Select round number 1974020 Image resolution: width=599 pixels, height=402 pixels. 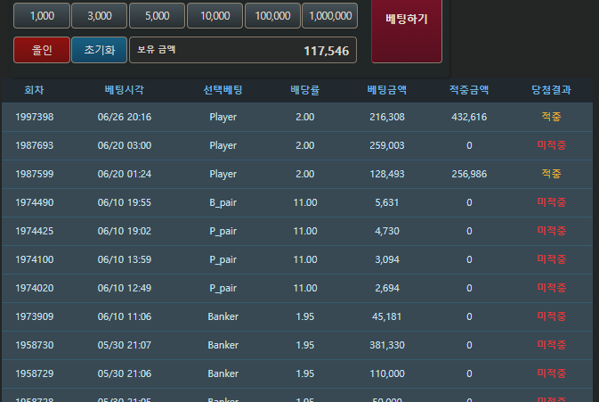tap(35, 288)
